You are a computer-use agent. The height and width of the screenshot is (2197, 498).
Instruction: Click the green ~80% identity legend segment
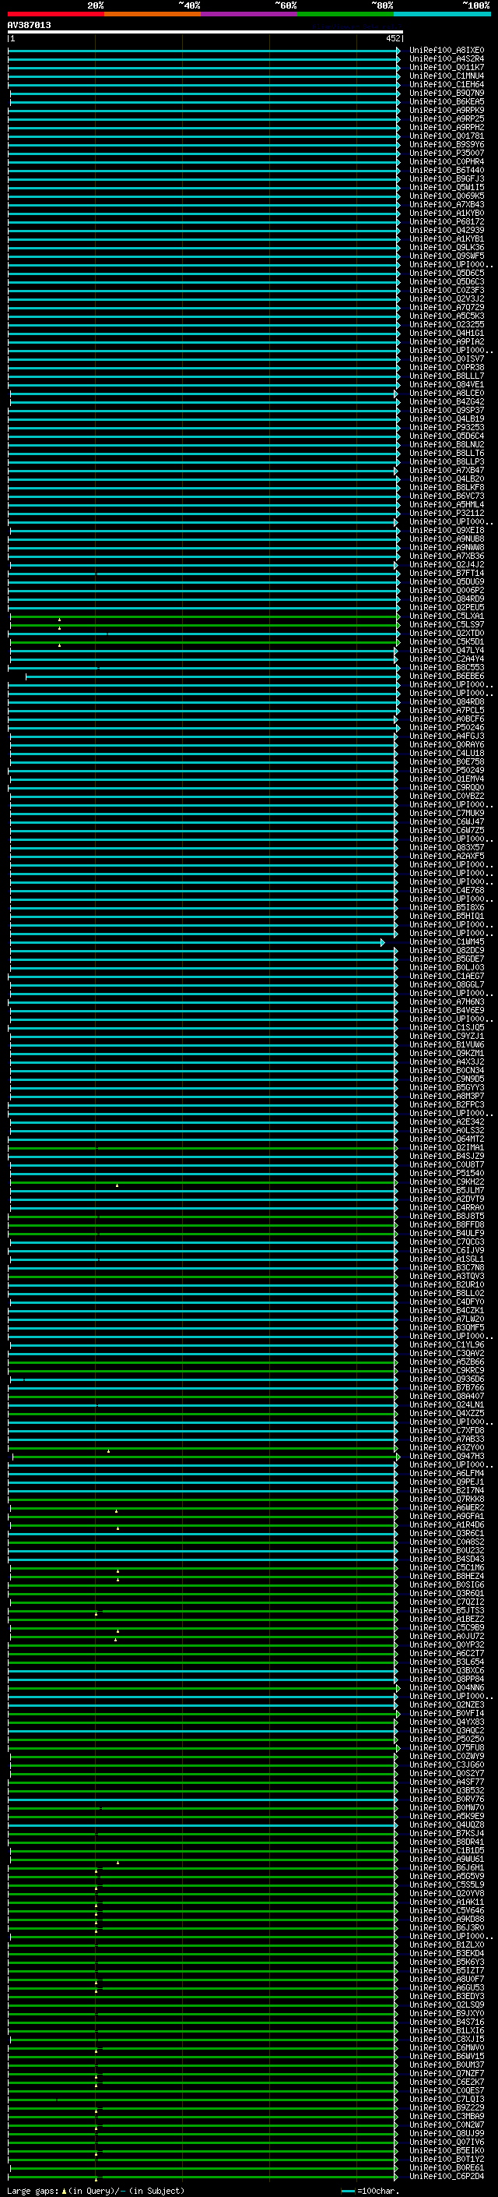point(345,14)
